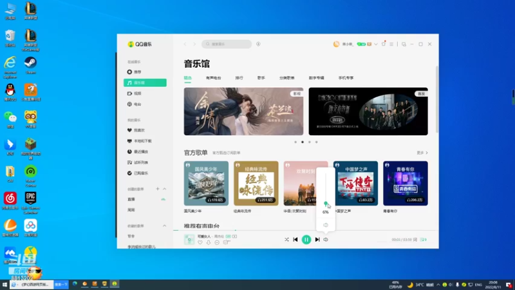Click the search music input field
Viewport: 515px width, 290px height.
tap(227, 44)
